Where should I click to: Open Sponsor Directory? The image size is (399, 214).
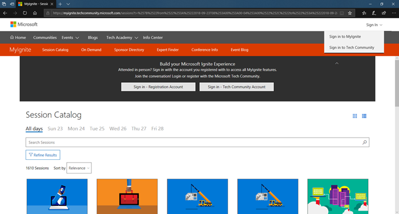129,50
